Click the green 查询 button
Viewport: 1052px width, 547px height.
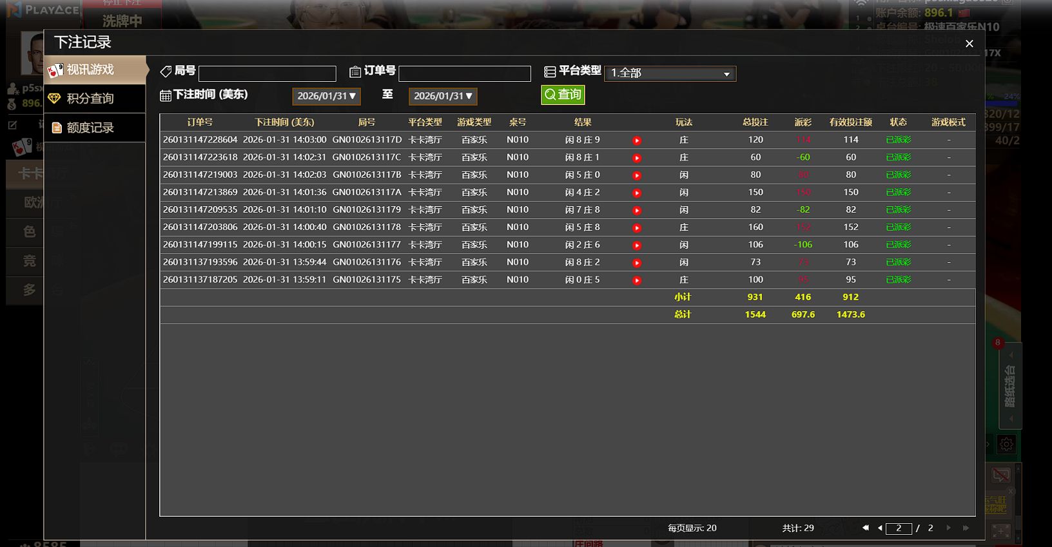click(563, 95)
